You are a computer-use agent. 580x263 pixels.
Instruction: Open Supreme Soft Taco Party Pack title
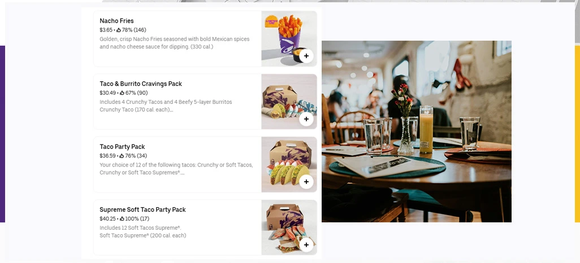[x=142, y=209]
